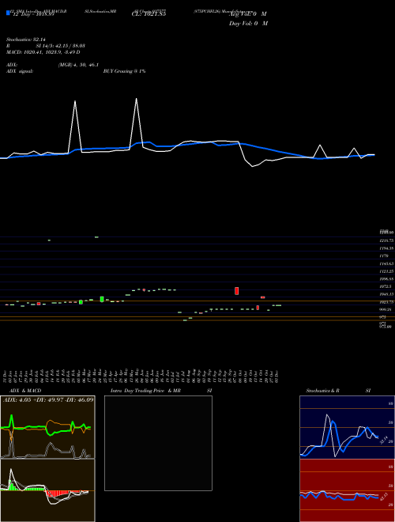Click the 1121.25 price axis label
This screenshot has width=395, height=522.
(x=386, y=271)
